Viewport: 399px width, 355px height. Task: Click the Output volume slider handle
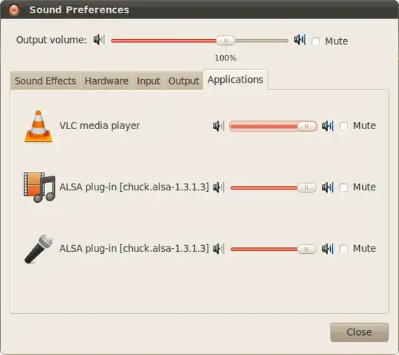tap(225, 41)
